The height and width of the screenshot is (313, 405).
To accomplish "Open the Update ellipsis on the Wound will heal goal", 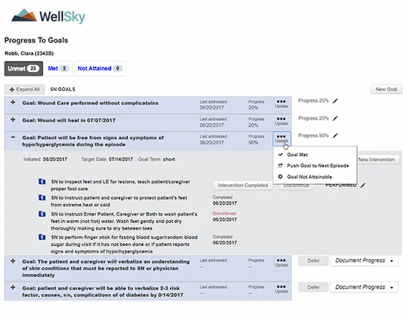I will click(x=281, y=120).
